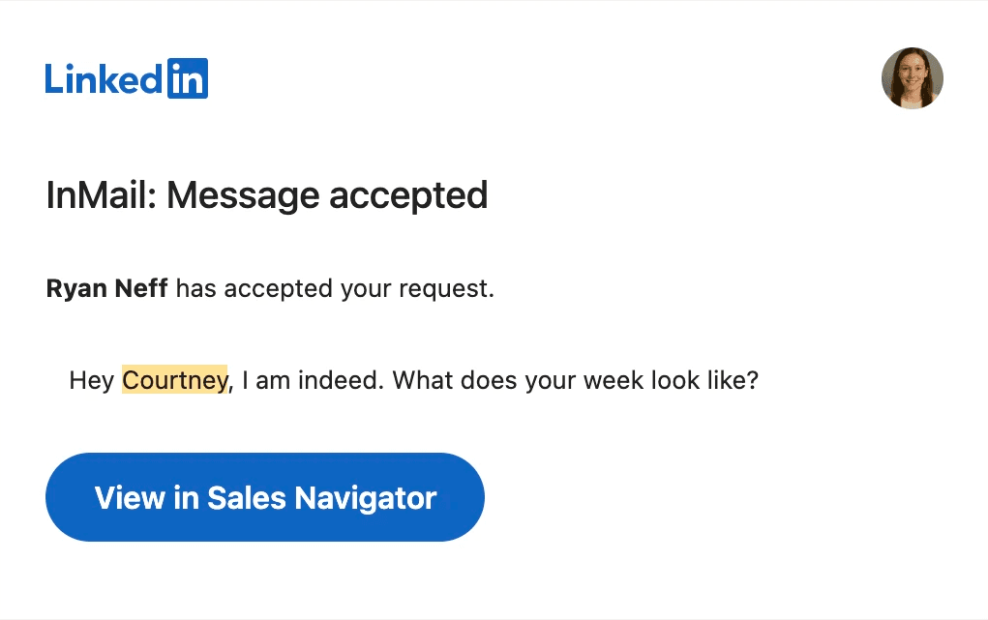Viewport: 988px width, 620px height.
Task: Click "Message accepted" in the heading
Action: (327, 196)
